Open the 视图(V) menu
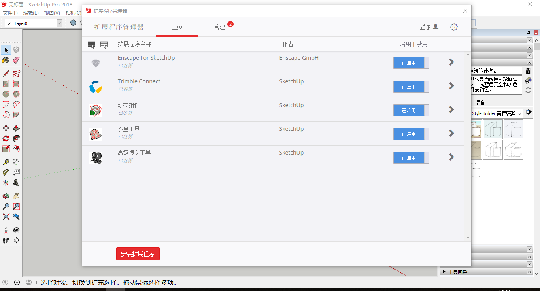This screenshot has height=291, width=540. (52, 13)
